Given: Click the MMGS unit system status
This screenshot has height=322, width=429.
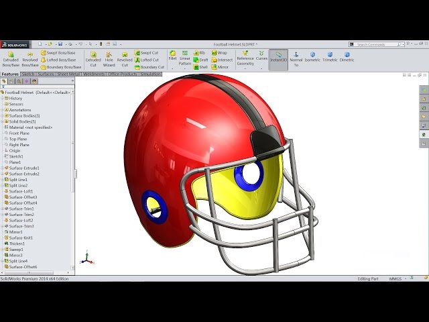Looking at the screenshot, I should pyautogui.click(x=395, y=279).
